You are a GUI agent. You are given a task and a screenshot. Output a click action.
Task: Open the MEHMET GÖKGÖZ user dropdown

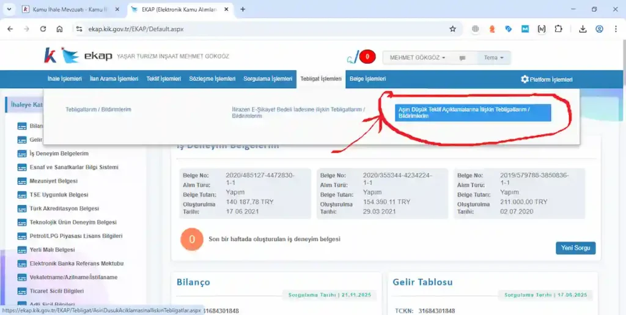point(418,57)
